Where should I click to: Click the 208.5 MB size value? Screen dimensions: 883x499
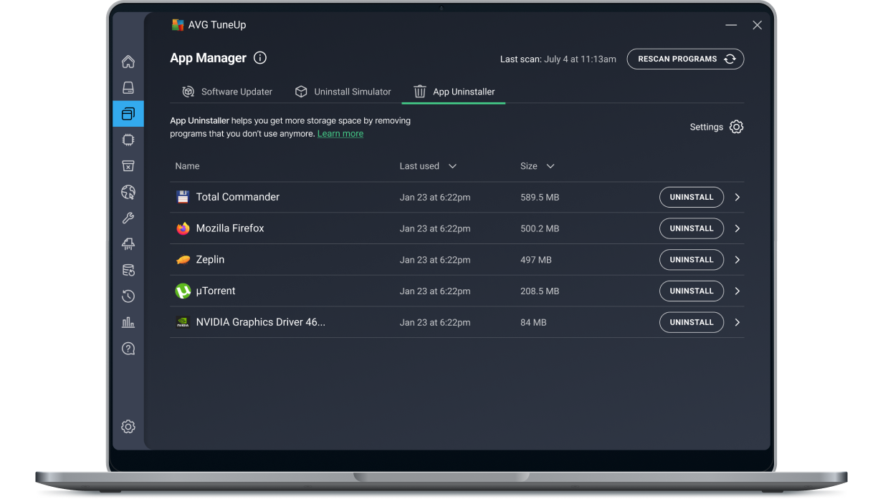[540, 291]
